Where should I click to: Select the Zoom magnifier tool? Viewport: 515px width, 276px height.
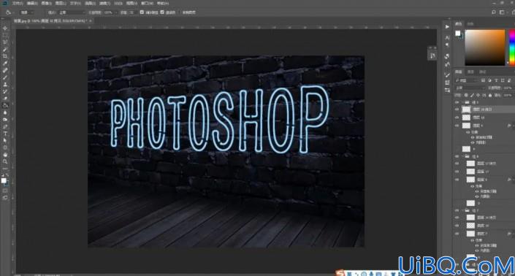tap(5, 161)
